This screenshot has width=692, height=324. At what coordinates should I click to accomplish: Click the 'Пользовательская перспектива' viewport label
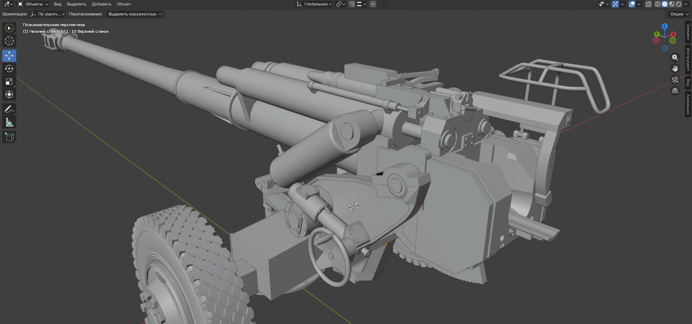pos(54,25)
